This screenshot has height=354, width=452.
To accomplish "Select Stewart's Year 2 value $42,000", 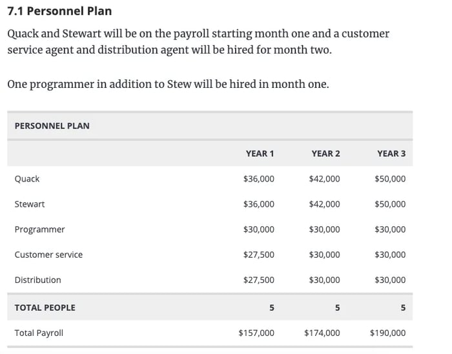I will pyautogui.click(x=324, y=204).
